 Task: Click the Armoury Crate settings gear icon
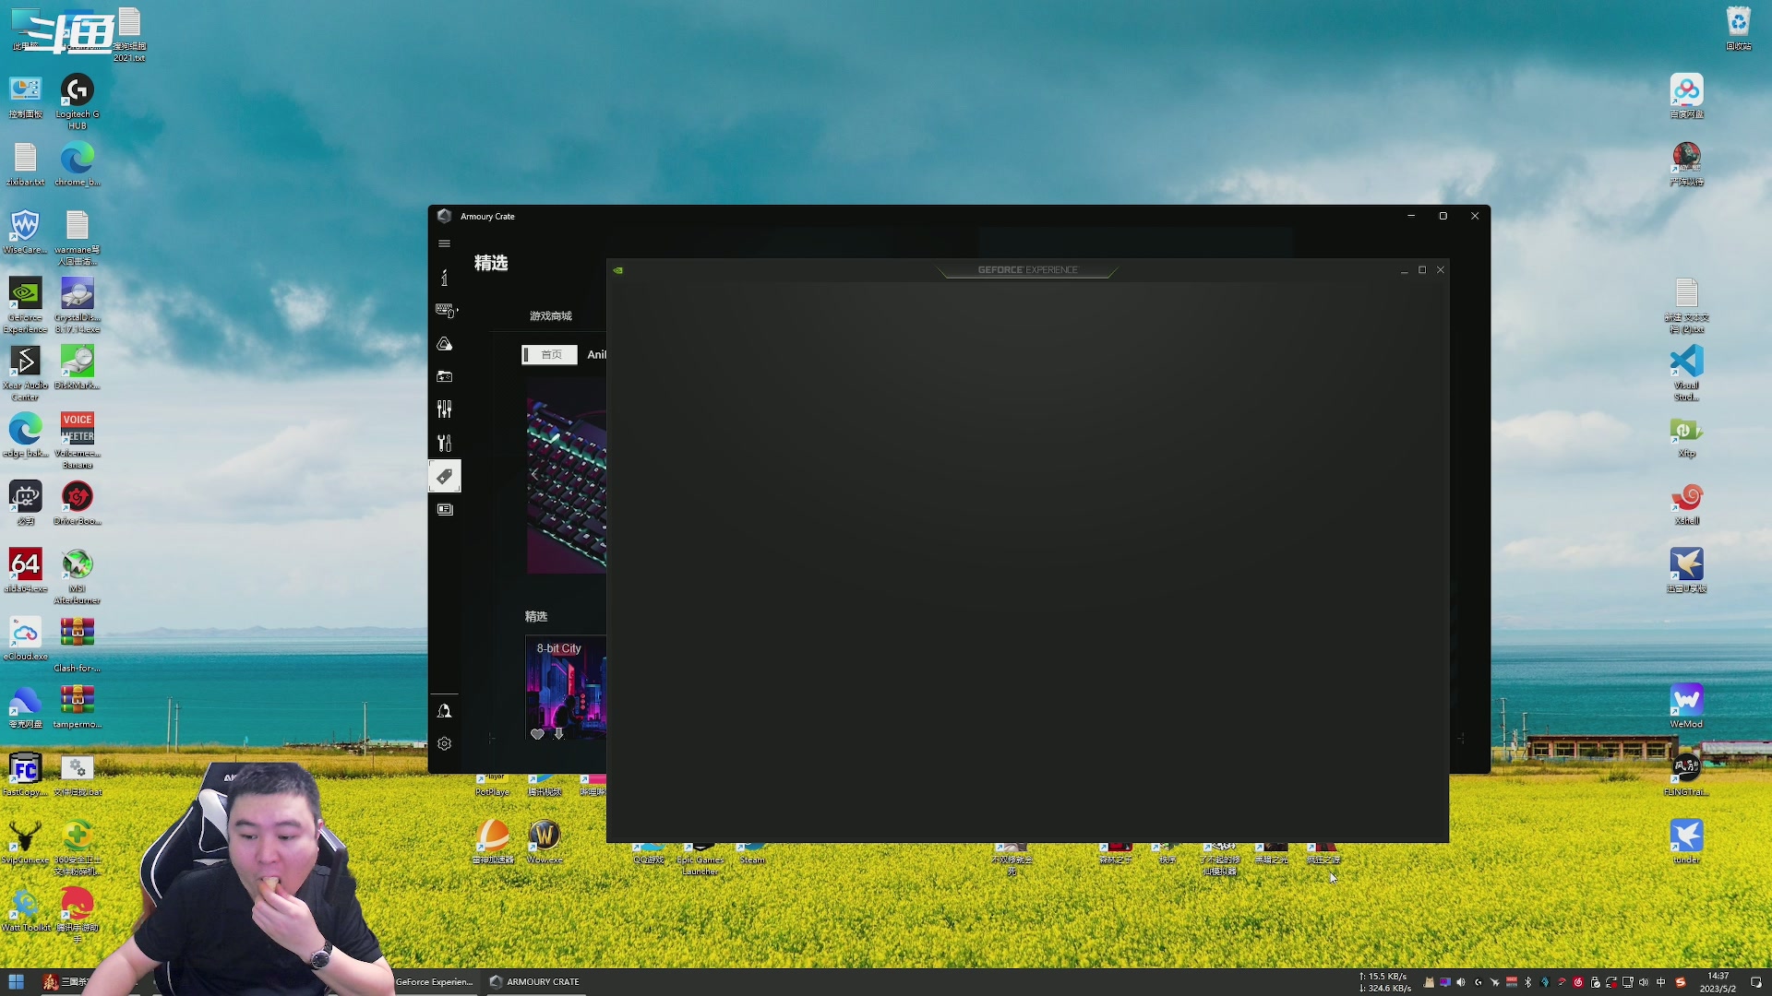pos(444,743)
